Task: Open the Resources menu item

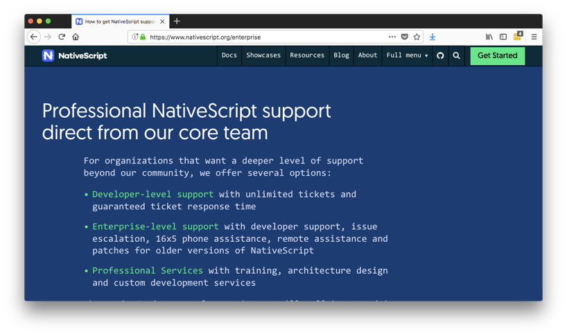Action: click(x=307, y=55)
